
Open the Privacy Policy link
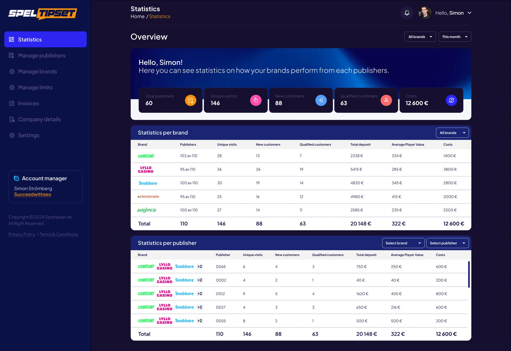point(22,234)
